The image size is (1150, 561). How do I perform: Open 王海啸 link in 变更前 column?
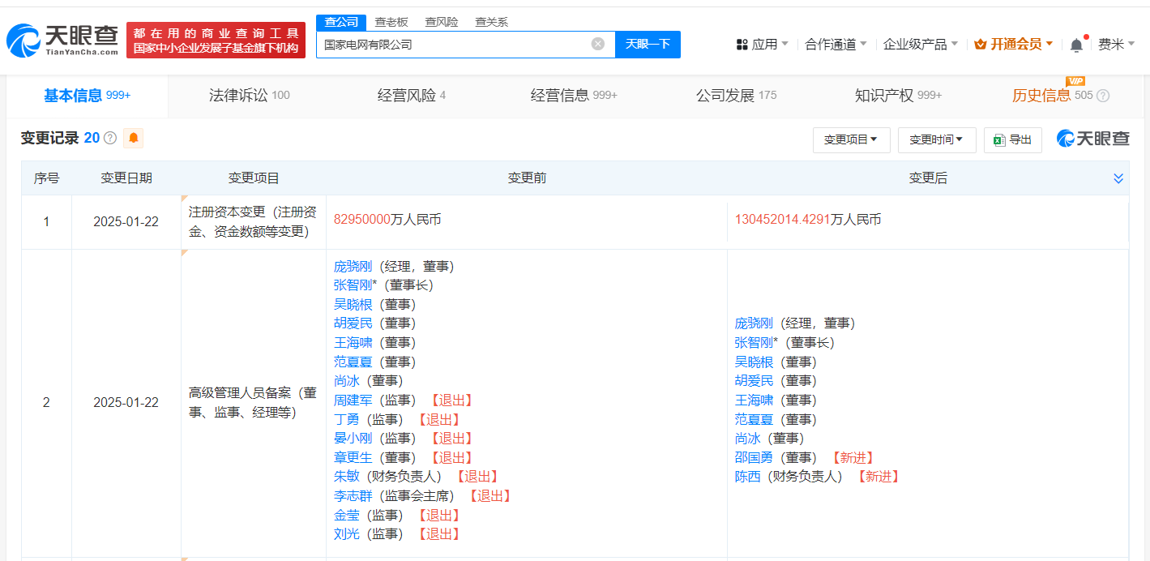coord(353,342)
